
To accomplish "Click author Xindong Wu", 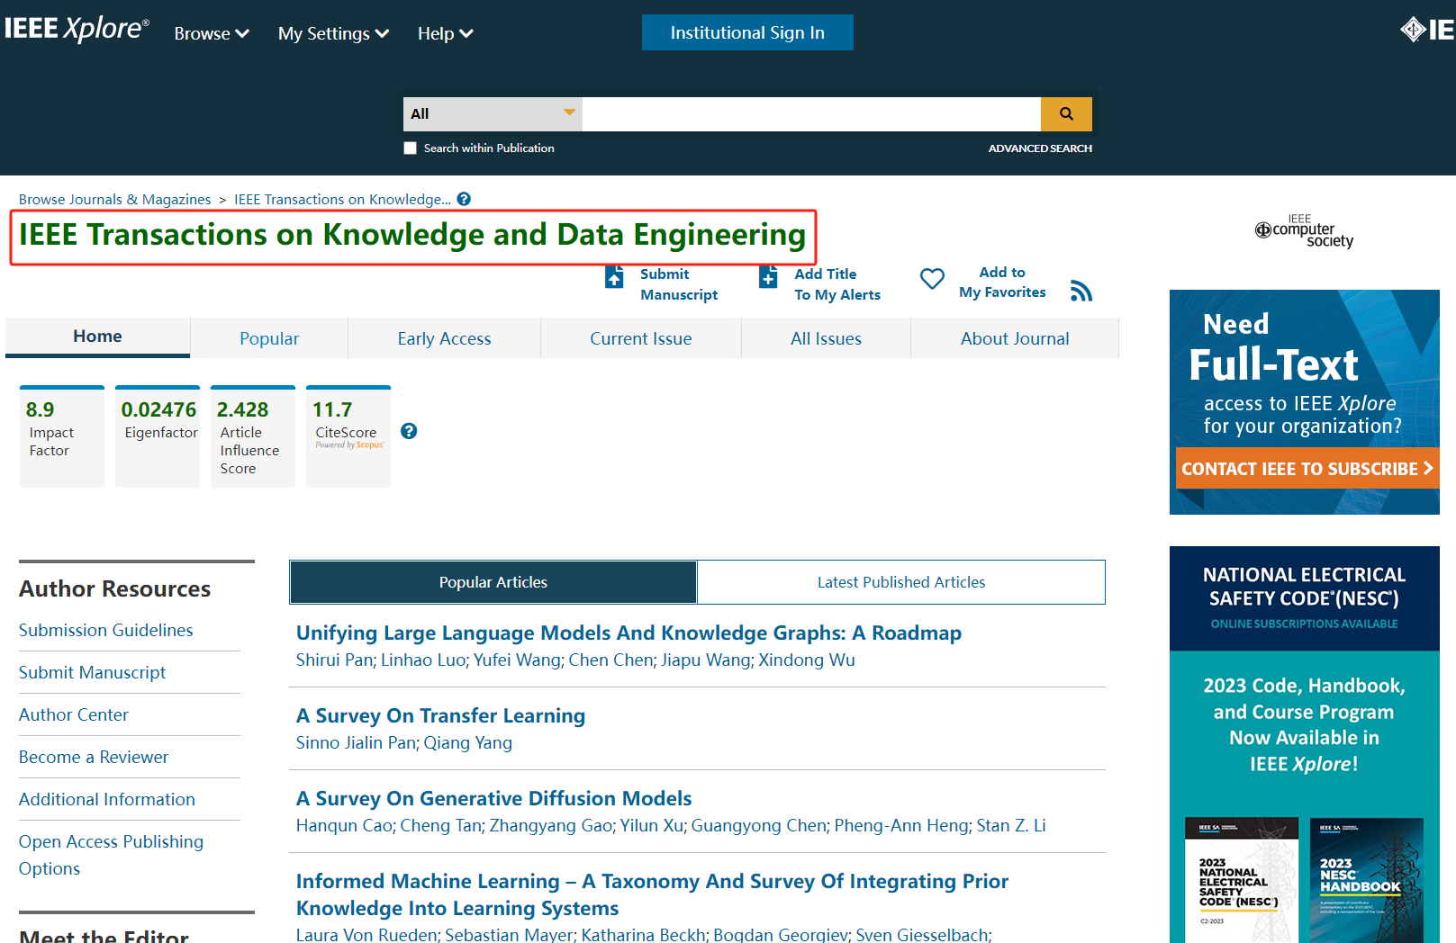I will 807,660.
